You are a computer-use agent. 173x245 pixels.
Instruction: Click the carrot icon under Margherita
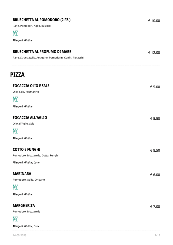point(14,219)
